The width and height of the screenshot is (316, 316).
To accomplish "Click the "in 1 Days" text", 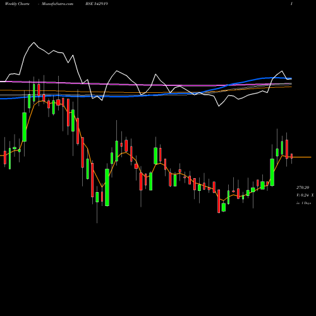I will (303, 203).
